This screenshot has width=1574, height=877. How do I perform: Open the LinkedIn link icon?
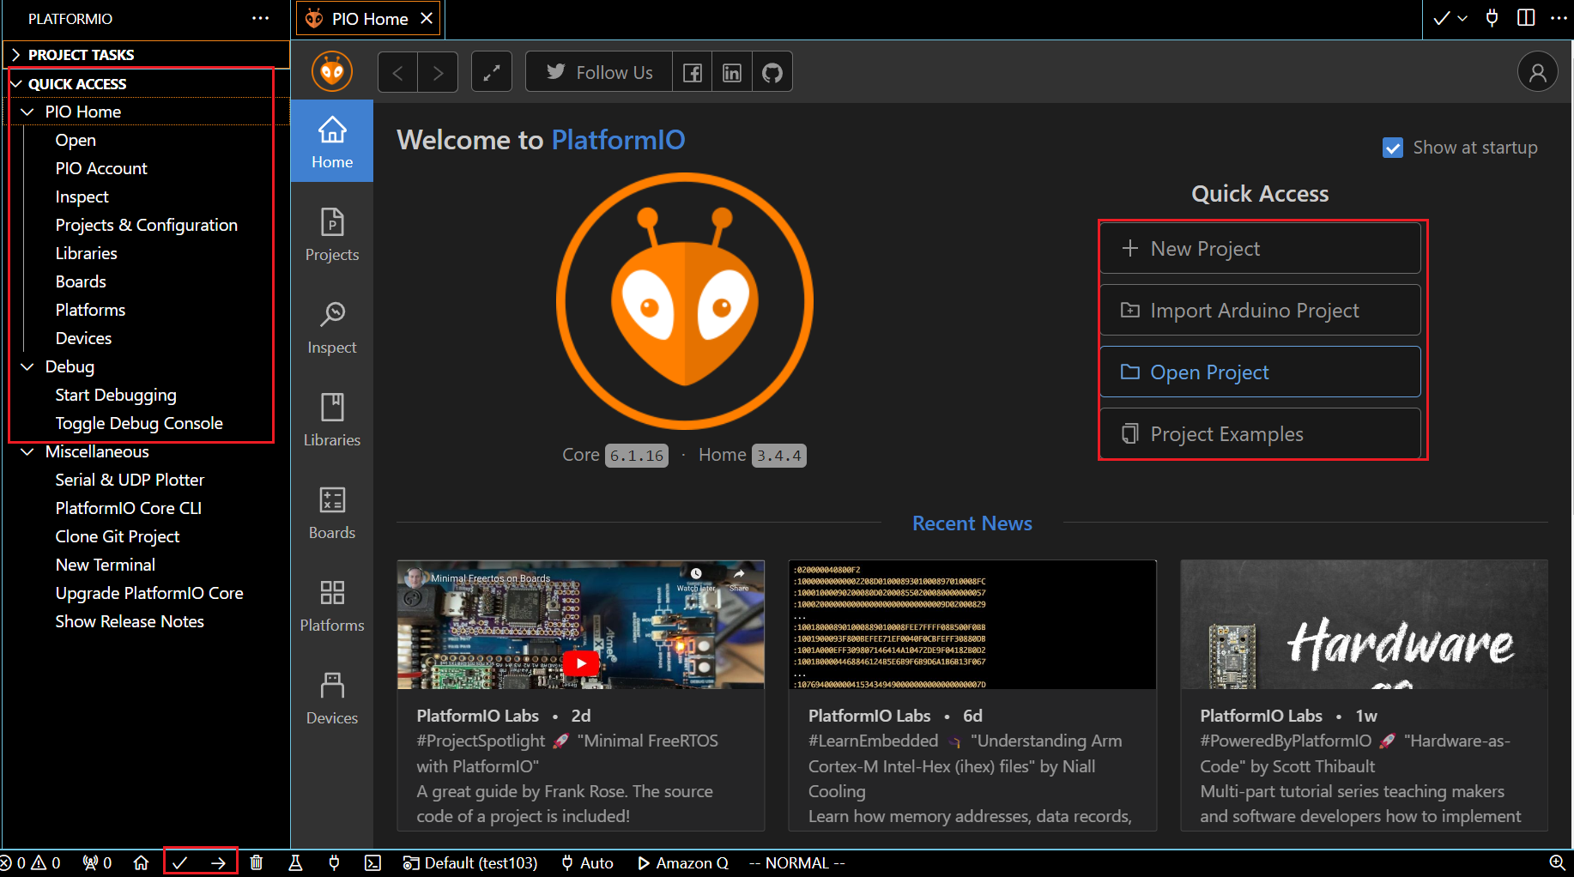[x=732, y=73]
